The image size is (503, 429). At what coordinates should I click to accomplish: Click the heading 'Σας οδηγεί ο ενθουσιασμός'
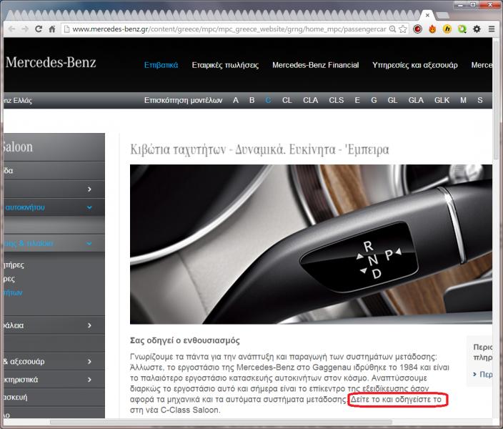tap(185, 340)
